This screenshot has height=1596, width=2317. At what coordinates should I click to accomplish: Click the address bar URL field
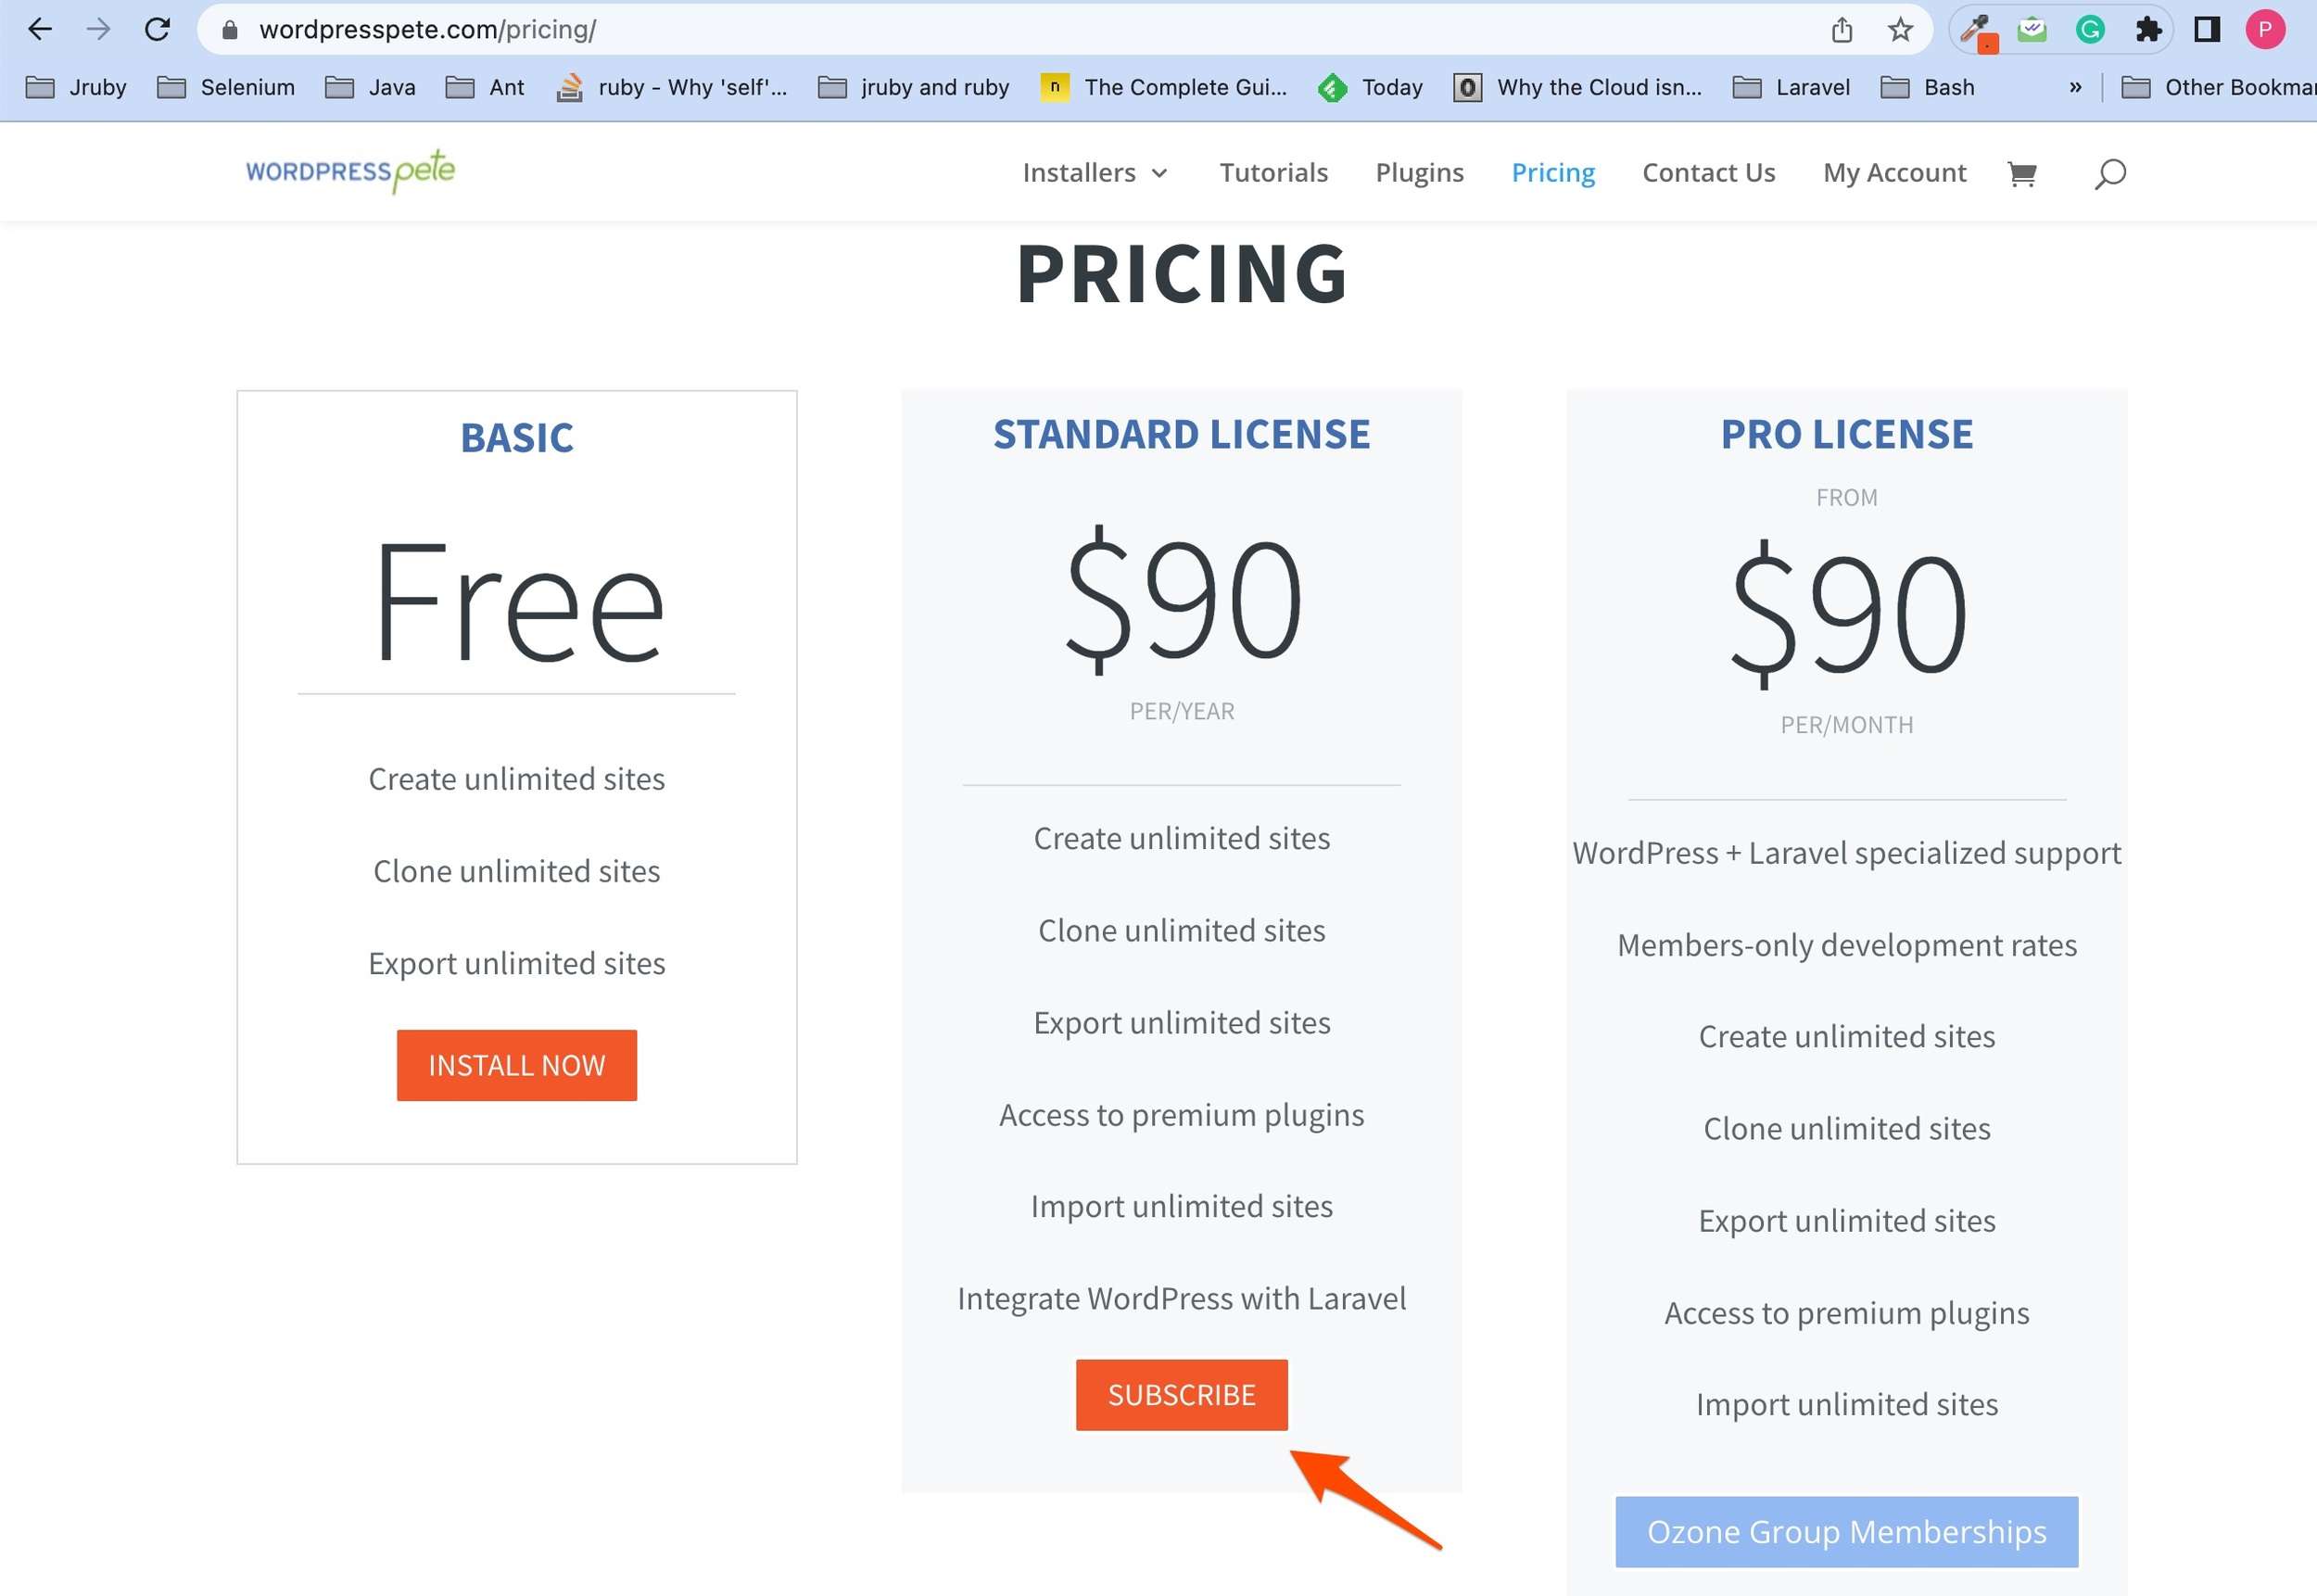[x=900, y=30]
